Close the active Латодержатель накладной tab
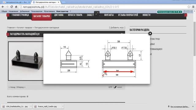This screenshot has width=196, height=110. 58,2
